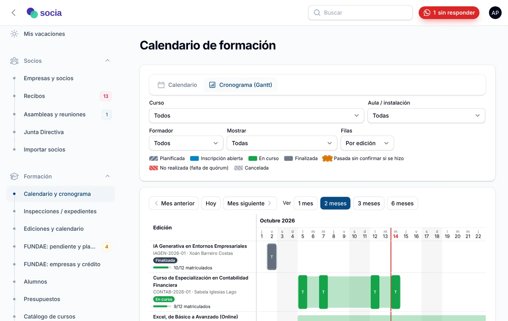
Task: Select the 1 mes view
Action: [306, 203]
